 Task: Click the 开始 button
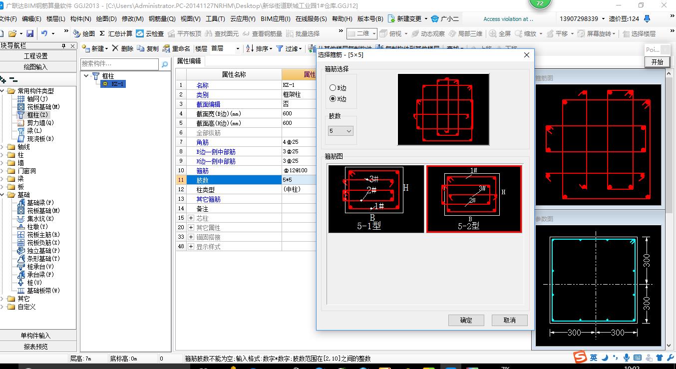coord(658,62)
